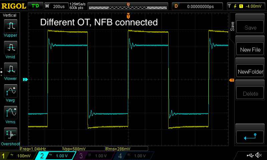
Task: Click the Save menu button
Action: tap(250, 27)
